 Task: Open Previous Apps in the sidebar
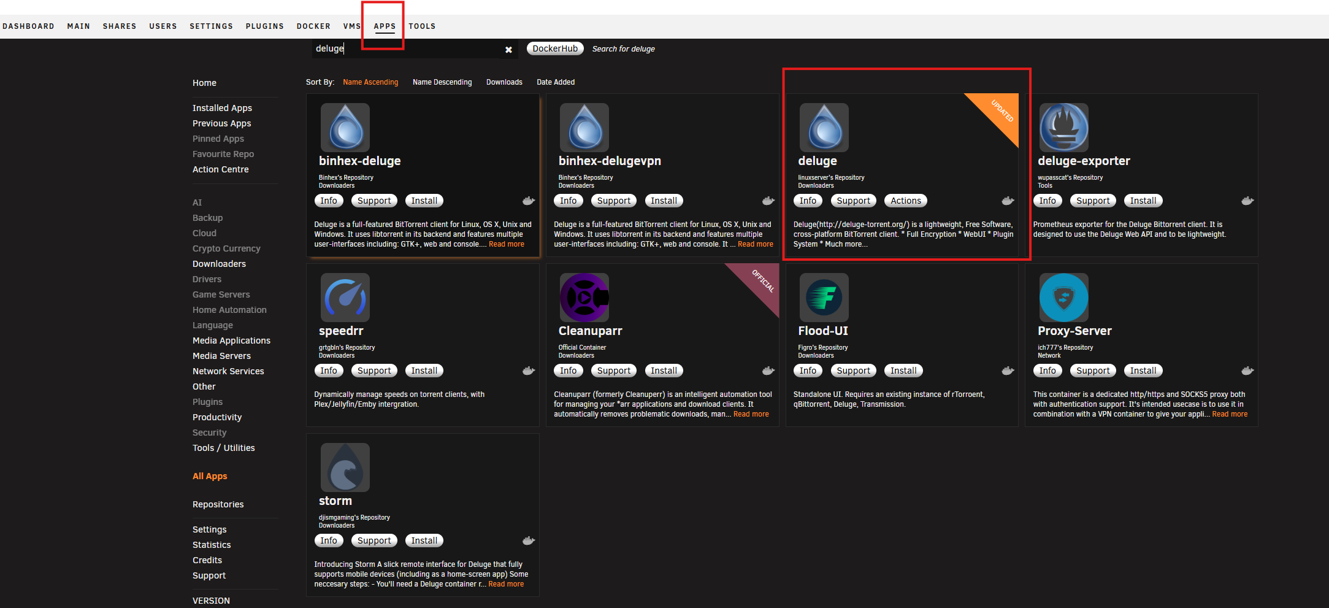pos(221,123)
